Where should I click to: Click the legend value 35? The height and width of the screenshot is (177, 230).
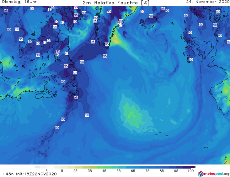tap(90, 170)
